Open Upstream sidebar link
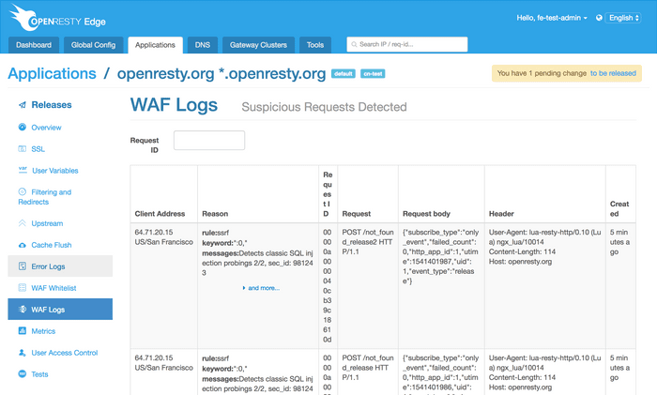The height and width of the screenshot is (395, 657). [x=47, y=223]
